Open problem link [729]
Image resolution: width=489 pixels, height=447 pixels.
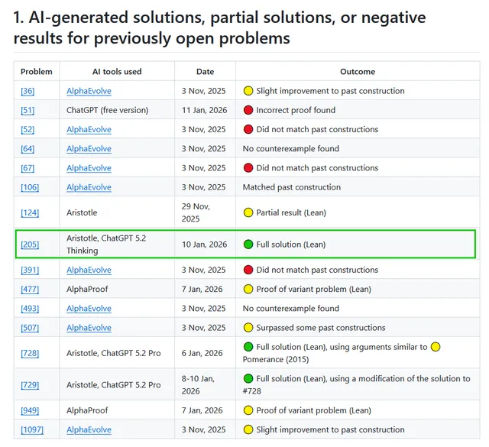click(30, 385)
